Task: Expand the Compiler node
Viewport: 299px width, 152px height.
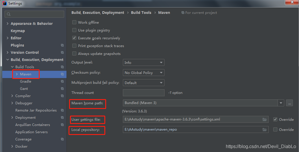Action: coord(12,96)
